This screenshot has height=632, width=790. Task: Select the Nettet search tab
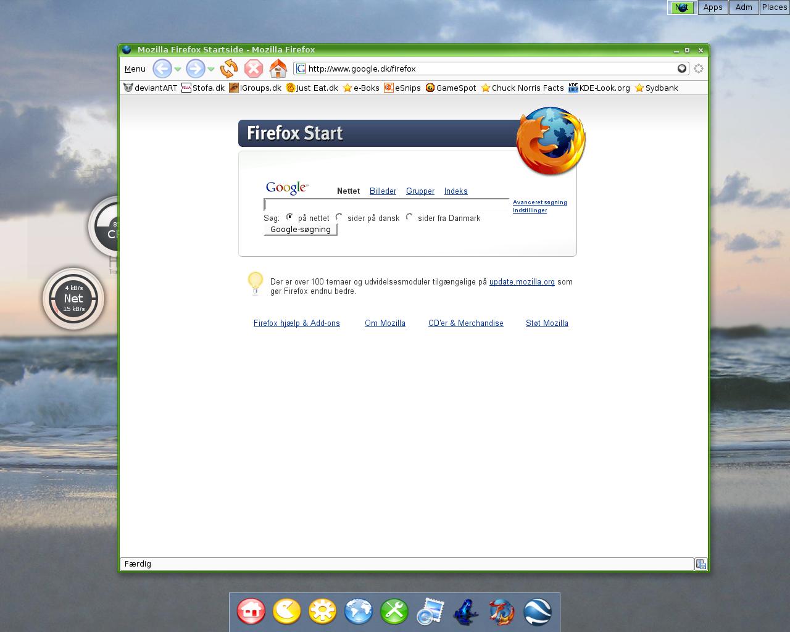tap(348, 191)
